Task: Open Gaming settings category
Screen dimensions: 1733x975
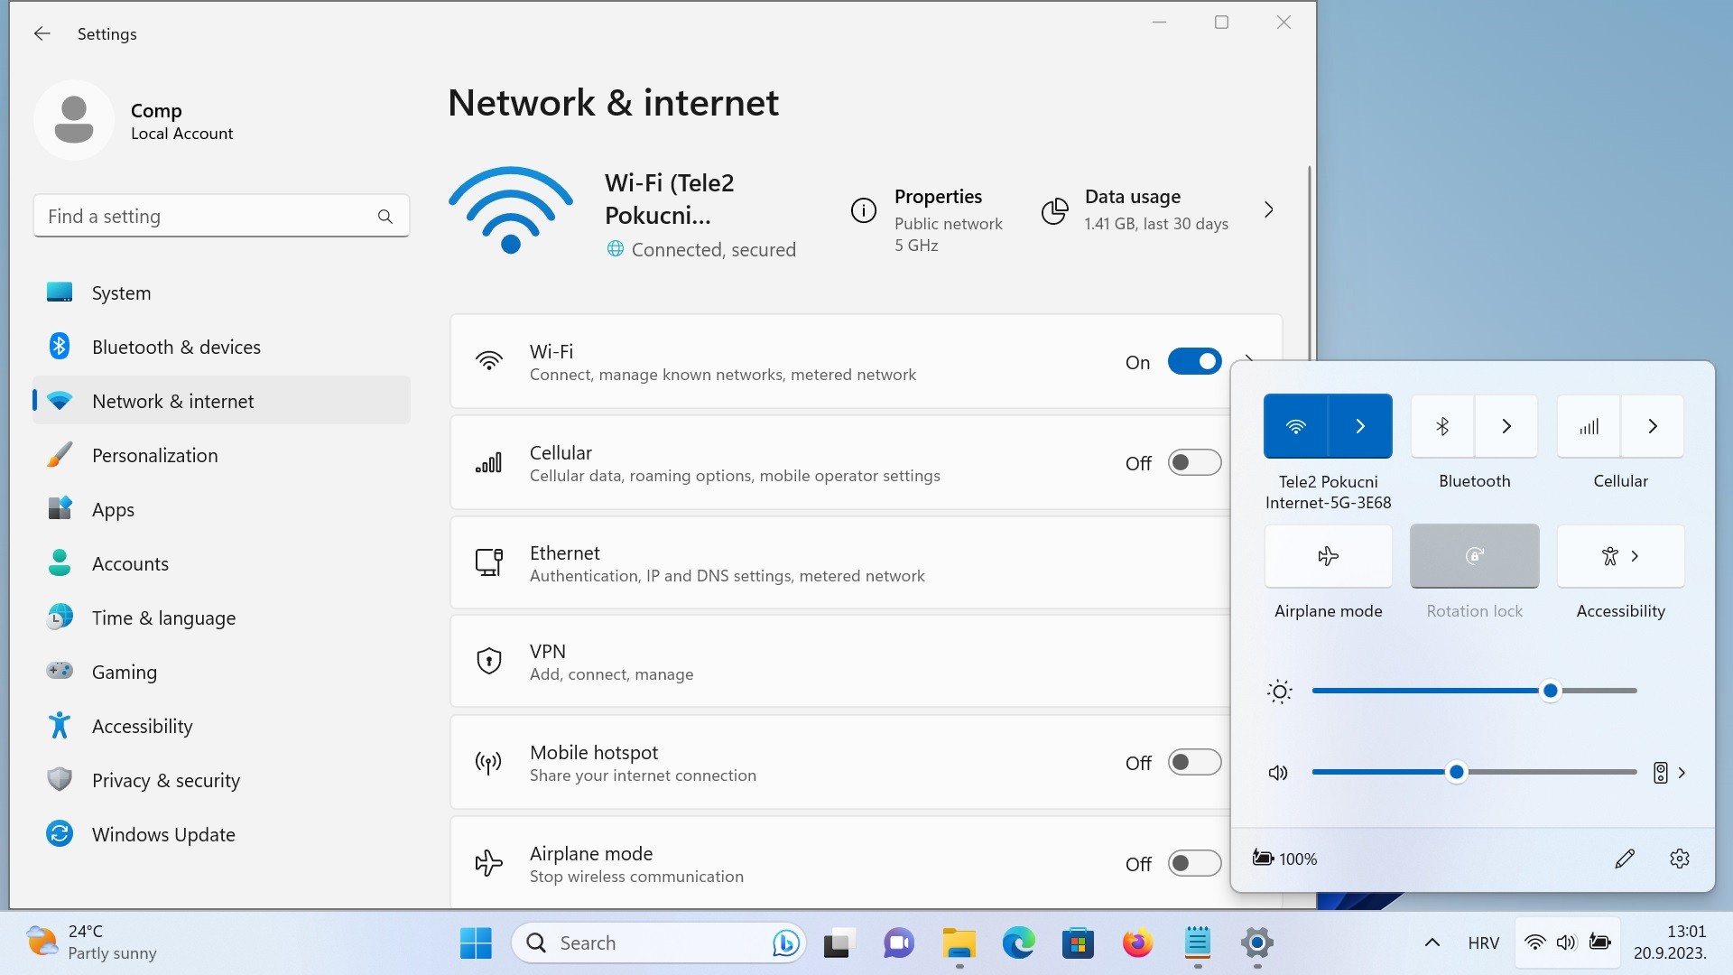Action: (x=221, y=672)
